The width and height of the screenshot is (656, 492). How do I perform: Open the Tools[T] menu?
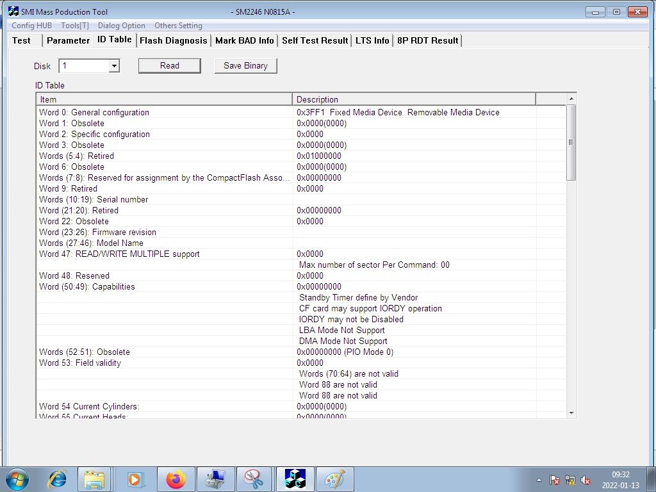coord(75,26)
